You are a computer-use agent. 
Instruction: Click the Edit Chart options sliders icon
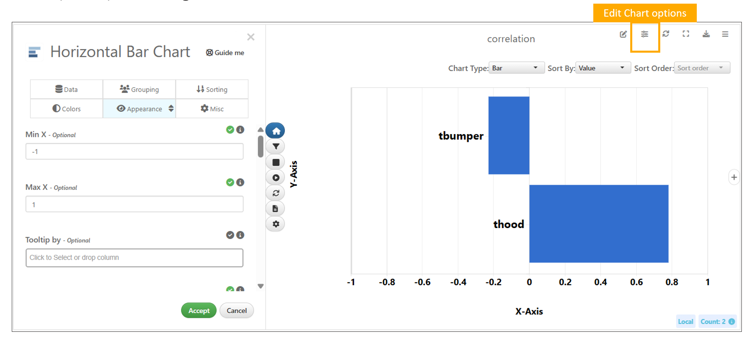coord(644,34)
